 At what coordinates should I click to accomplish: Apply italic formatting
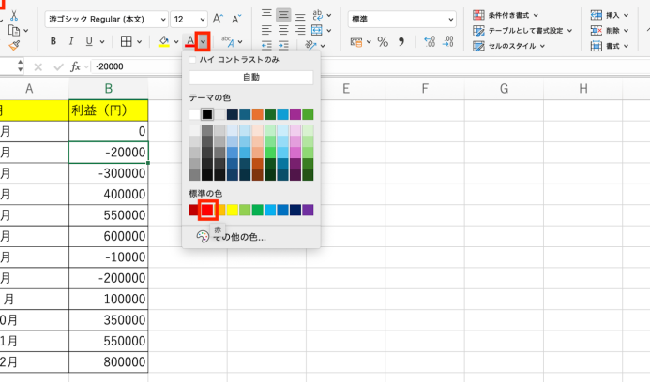point(71,41)
